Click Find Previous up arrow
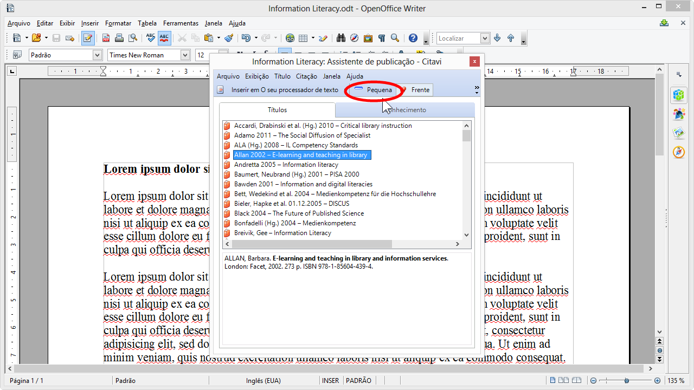The width and height of the screenshot is (694, 390). (511, 38)
